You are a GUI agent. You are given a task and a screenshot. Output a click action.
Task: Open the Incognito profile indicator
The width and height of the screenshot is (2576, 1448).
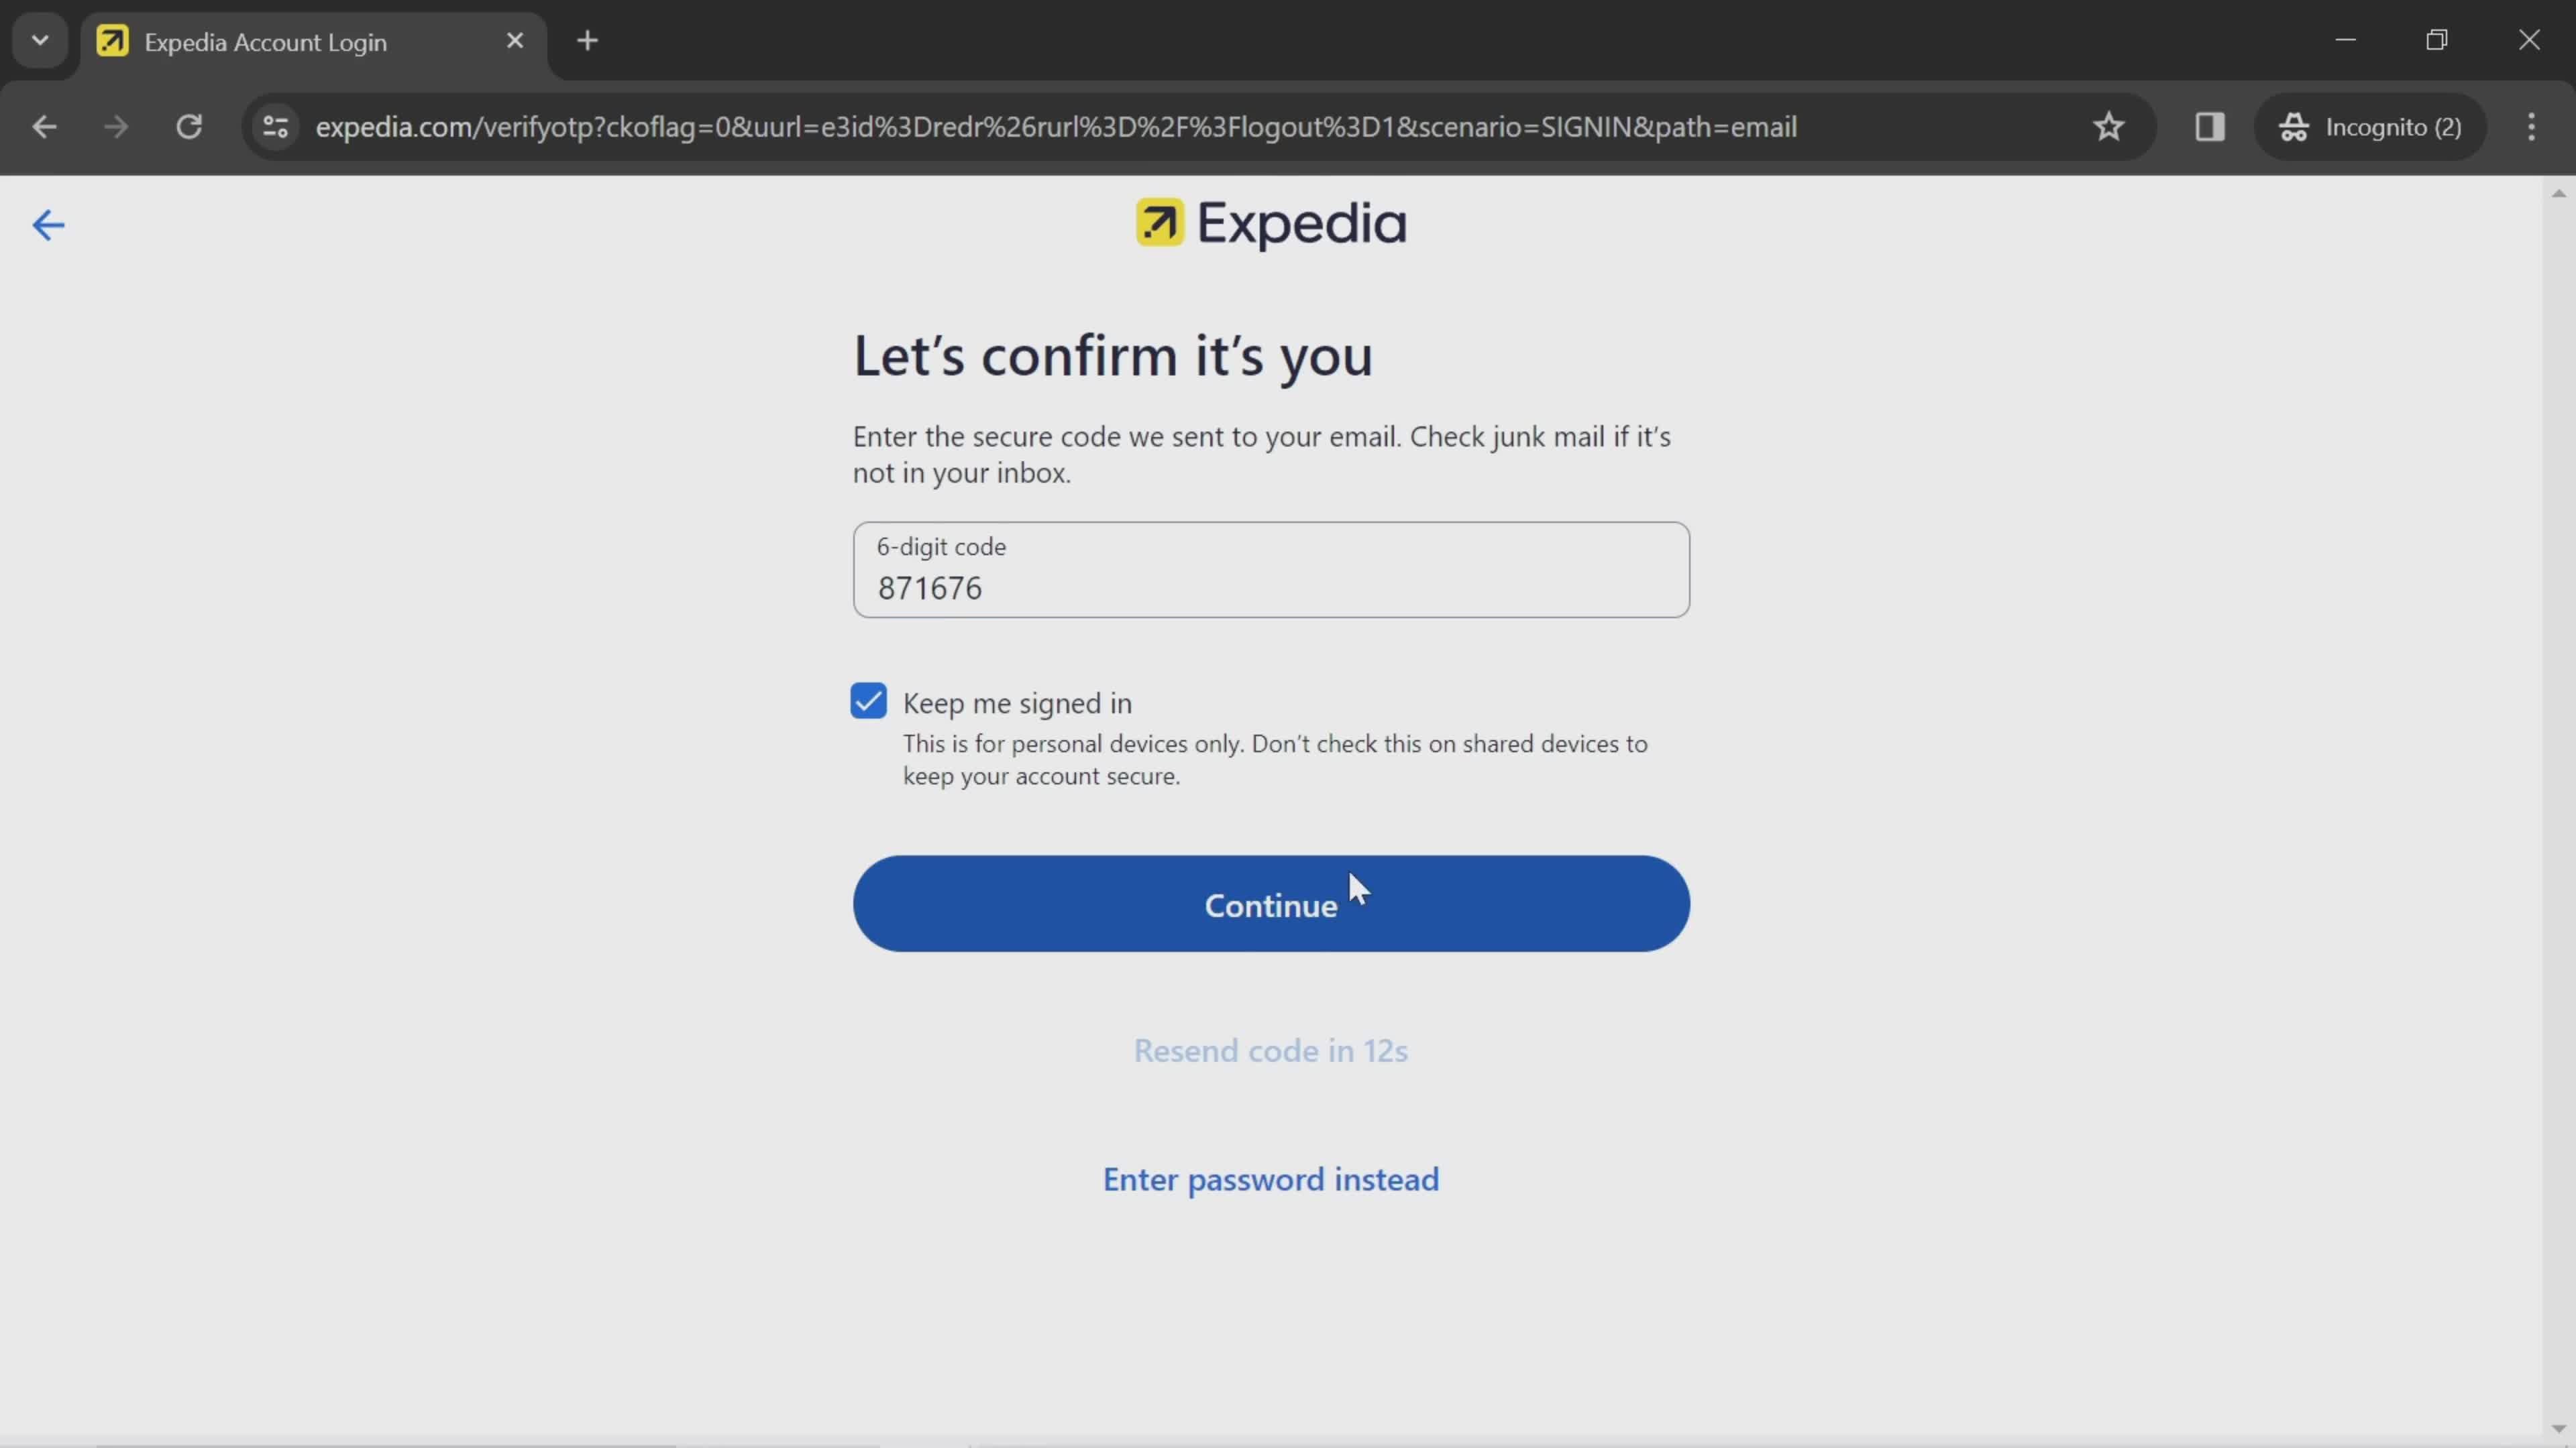pyautogui.click(x=2370, y=127)
